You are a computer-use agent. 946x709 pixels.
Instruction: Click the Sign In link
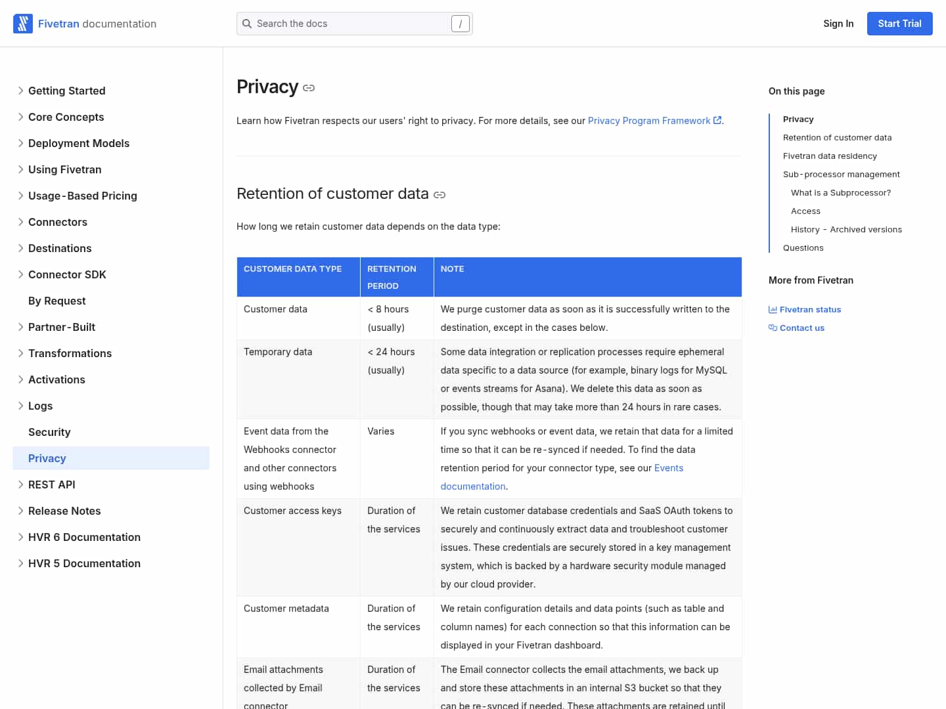tap(838, 24)
